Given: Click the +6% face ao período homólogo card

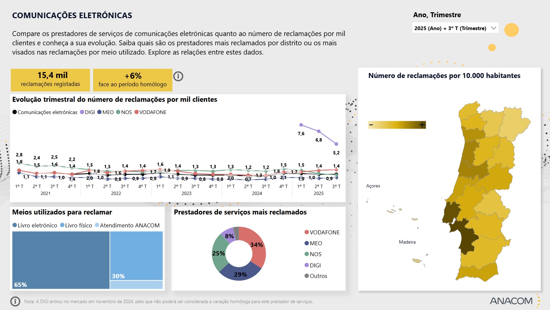Looking at the screenshot, I should click(x=133, y=80).
